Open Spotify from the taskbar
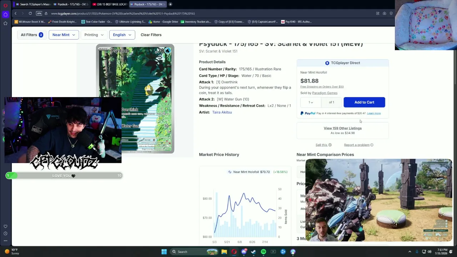 (x=263, y=252)
